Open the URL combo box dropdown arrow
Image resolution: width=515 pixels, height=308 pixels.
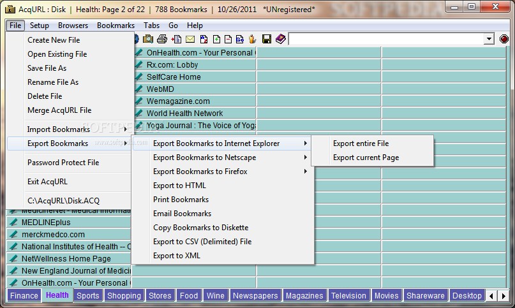[x=489, y=39]
